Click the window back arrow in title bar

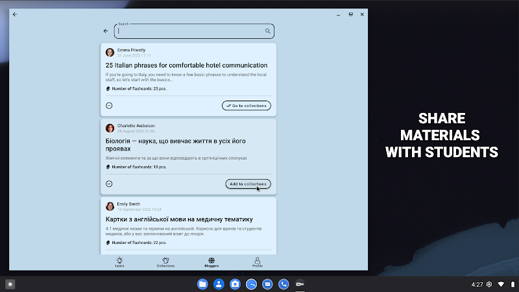15,14
